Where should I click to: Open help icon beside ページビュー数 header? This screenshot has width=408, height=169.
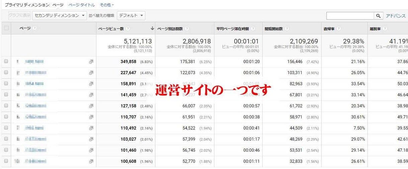pos(128,29)
